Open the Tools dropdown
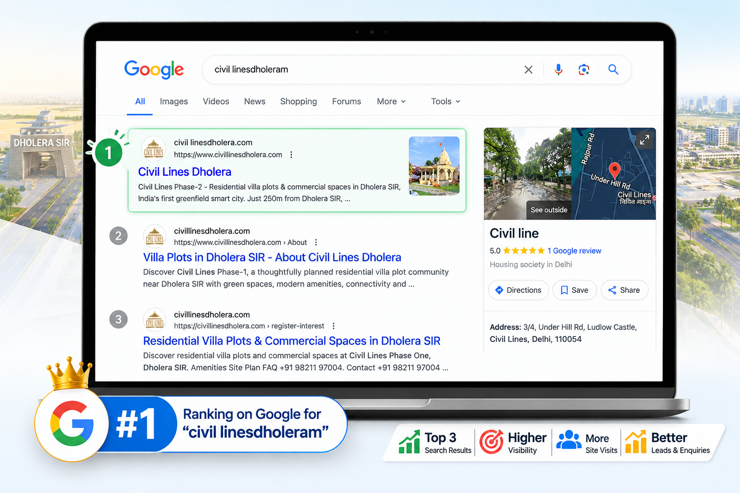Viewport: 740px width, 493px height. coord(446,102)
